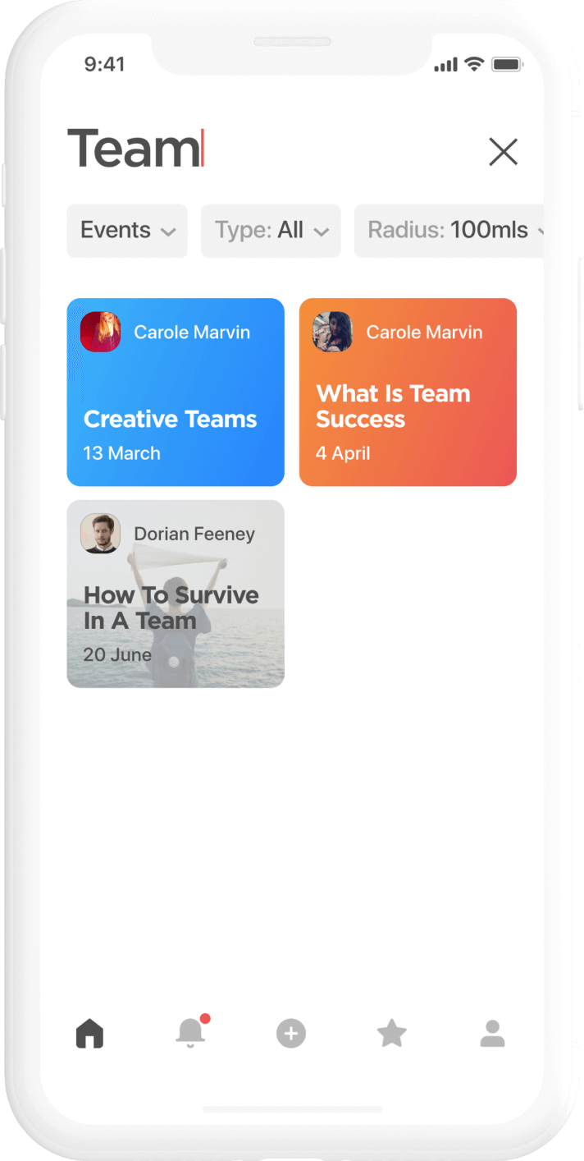This screenshot has width=584, height=1161.
Task: Tap Carole Marvin avatar on blue card
Action: pos(100,332)
